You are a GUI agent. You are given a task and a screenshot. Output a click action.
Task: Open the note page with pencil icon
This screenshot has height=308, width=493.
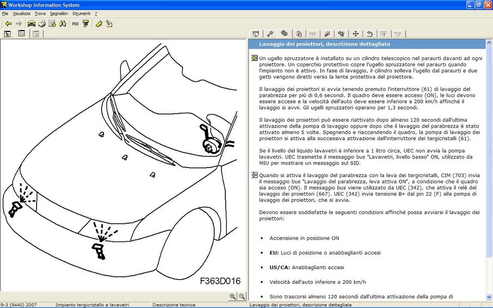[109, 24]
